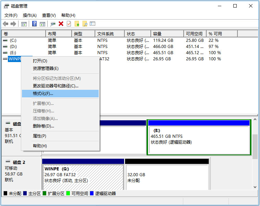This screenshot has height=206, width=260.
Task: Click the drive icon beside (D:)
Action: point(5,46)
